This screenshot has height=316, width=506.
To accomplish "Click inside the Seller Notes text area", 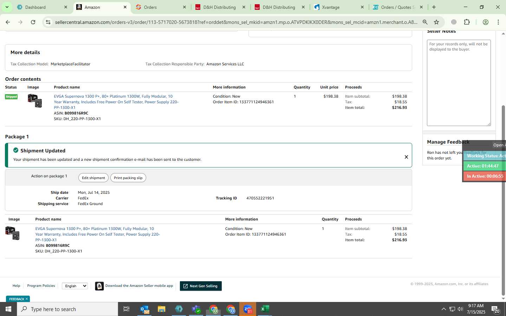I will tap(459, 83).
